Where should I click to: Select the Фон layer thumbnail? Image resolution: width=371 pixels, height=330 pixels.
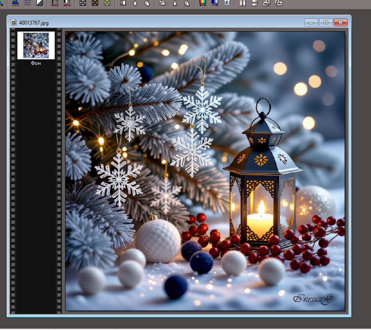coord(36,45)
